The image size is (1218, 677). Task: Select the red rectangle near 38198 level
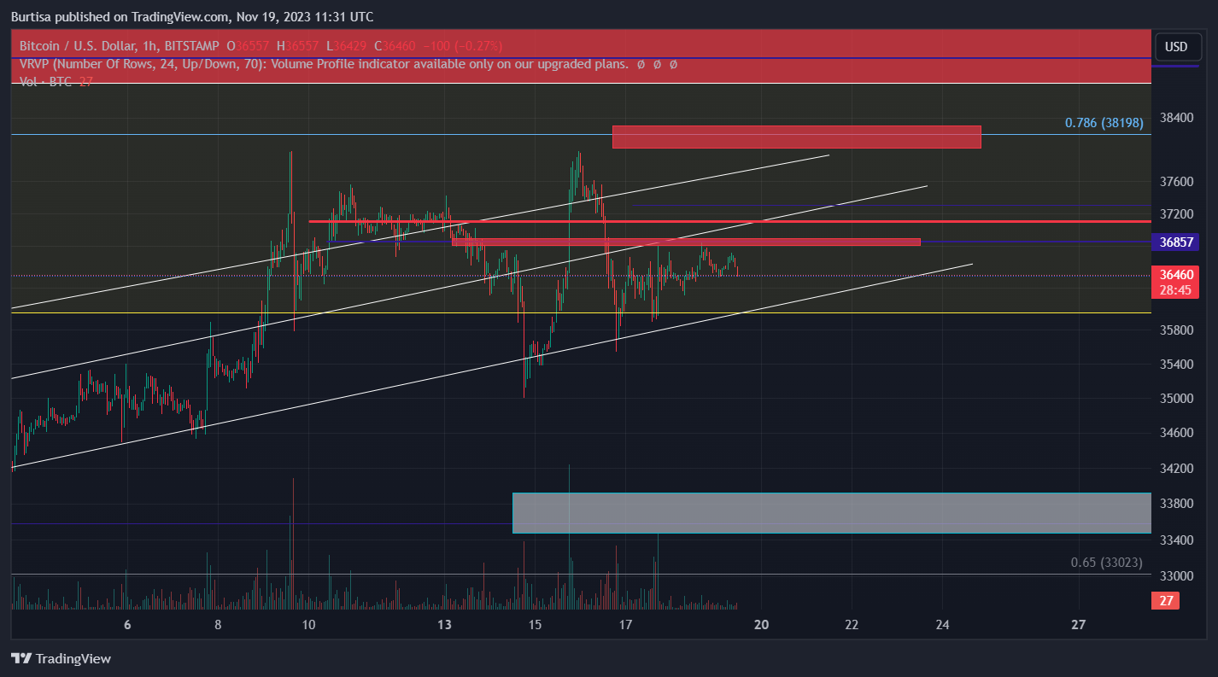point(797,137)
